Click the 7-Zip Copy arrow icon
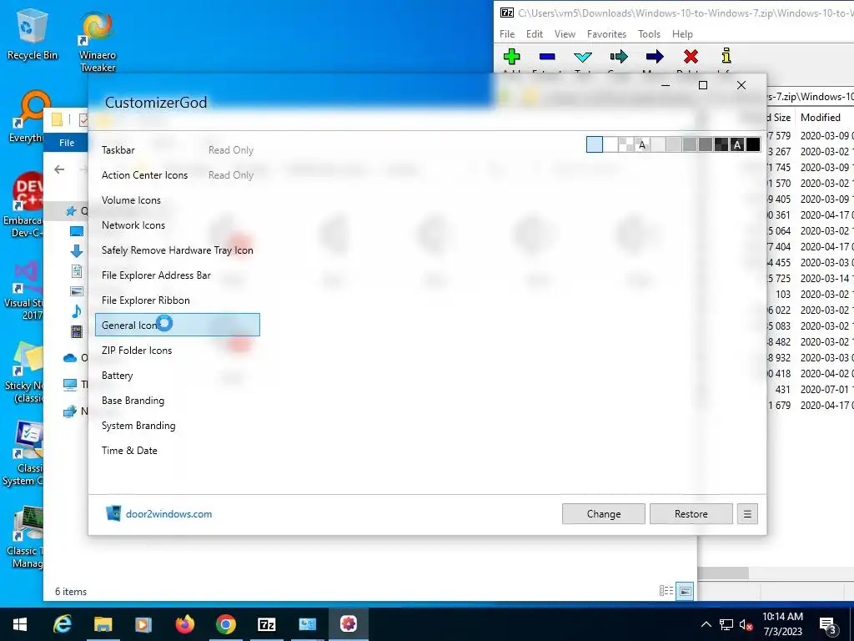This screenshot has width=854, height=641. 619,56
